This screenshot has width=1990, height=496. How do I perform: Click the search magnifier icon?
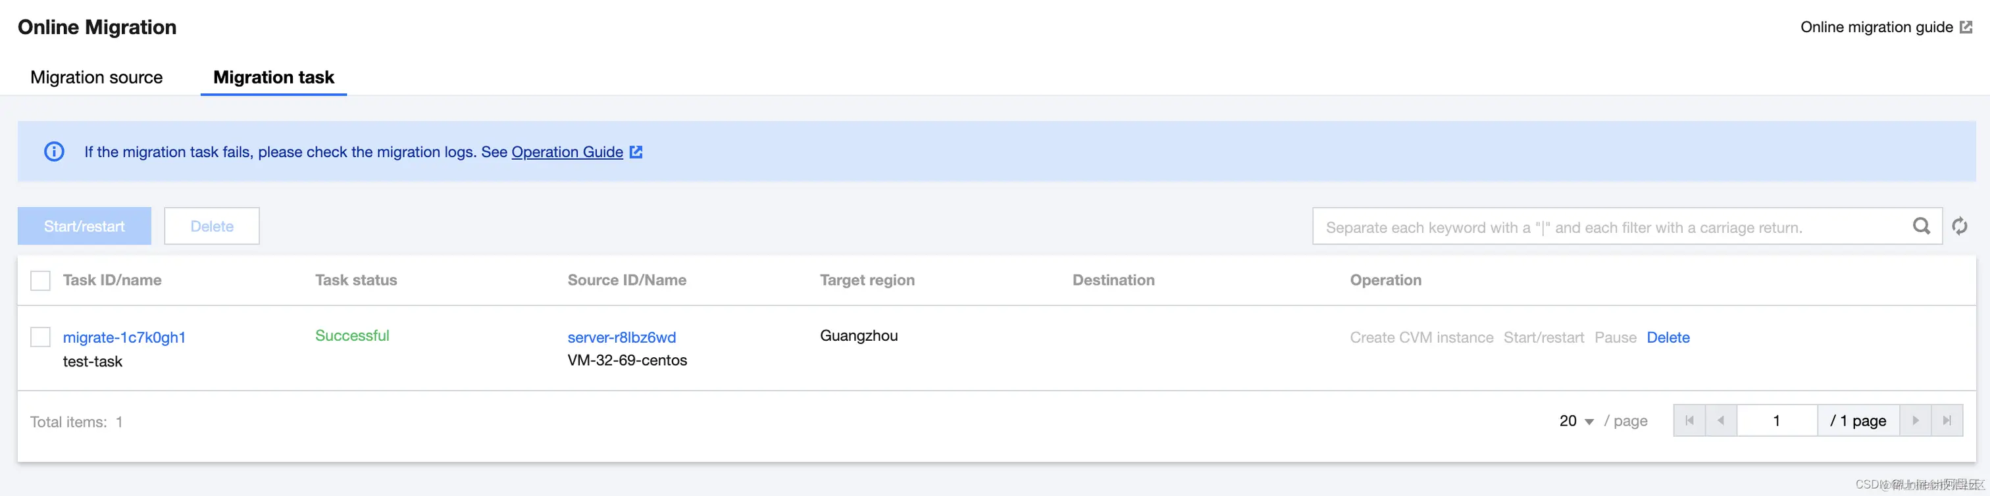click(x=1920, y=226)
